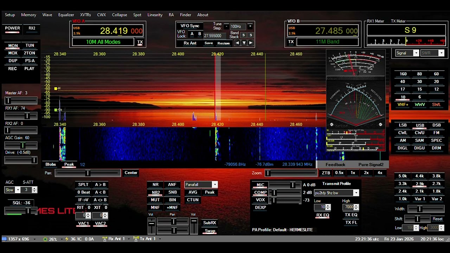Expand the screen size status dropdown arrow
Screen dimensions: 450x253
(34, 239)
